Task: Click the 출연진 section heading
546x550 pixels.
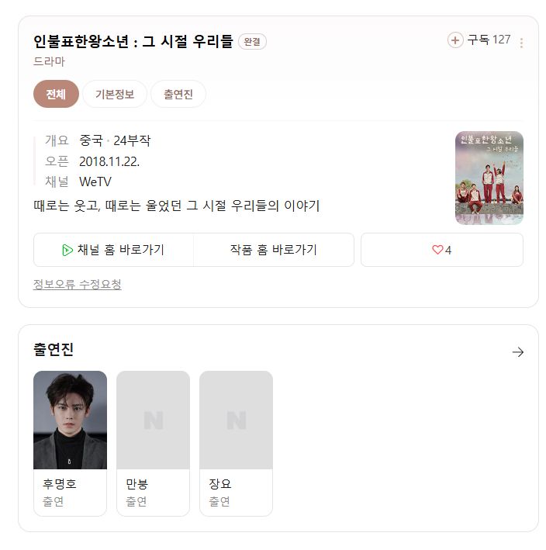Action: coord(54,350)
